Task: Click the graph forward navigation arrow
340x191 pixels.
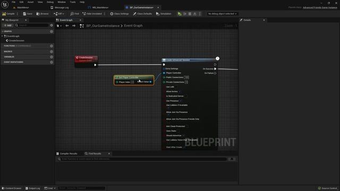Action: [74, 25]
